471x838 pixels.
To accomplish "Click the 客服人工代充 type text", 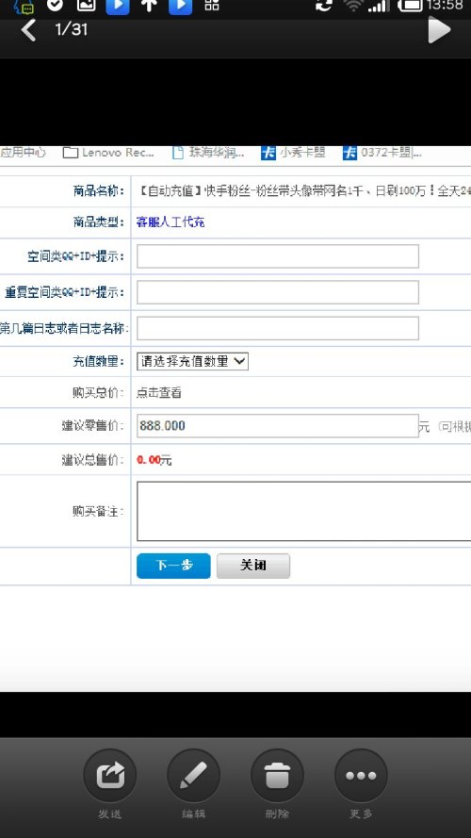I will click(x=171, y=222).
